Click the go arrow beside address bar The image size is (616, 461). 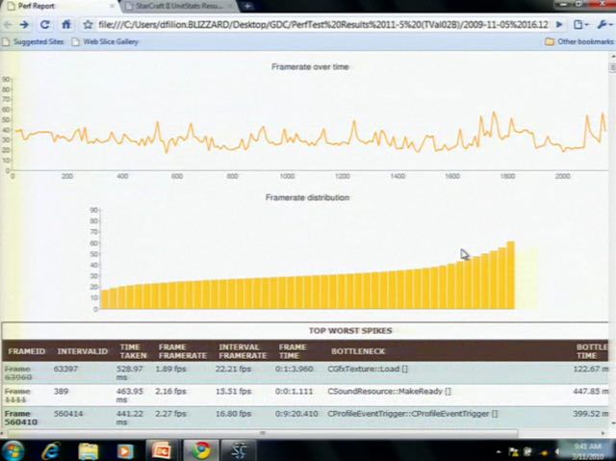(559, 24)
